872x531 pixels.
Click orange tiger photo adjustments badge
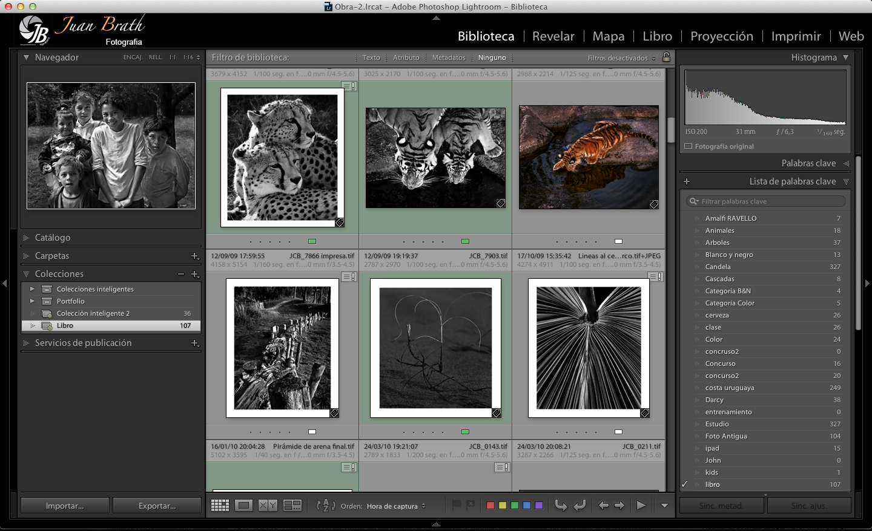654,204
